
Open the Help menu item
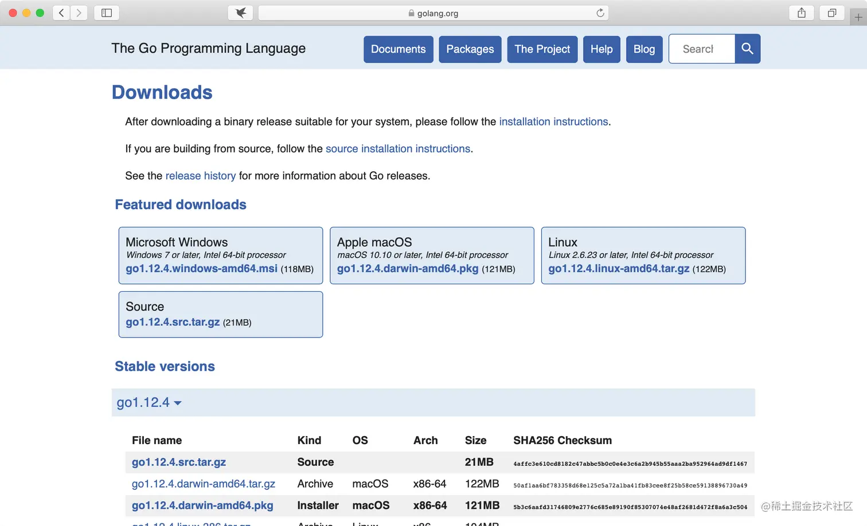[x=602, y=49]
